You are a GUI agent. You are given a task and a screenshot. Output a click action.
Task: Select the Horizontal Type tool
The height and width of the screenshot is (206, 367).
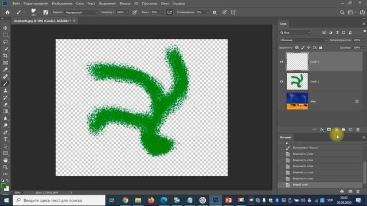(5, 140)
